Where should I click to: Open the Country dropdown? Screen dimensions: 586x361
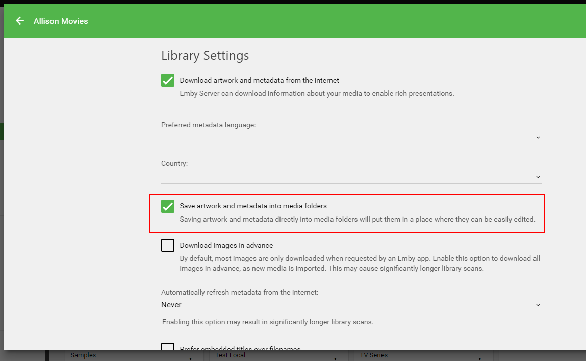(x=351, y=177)
